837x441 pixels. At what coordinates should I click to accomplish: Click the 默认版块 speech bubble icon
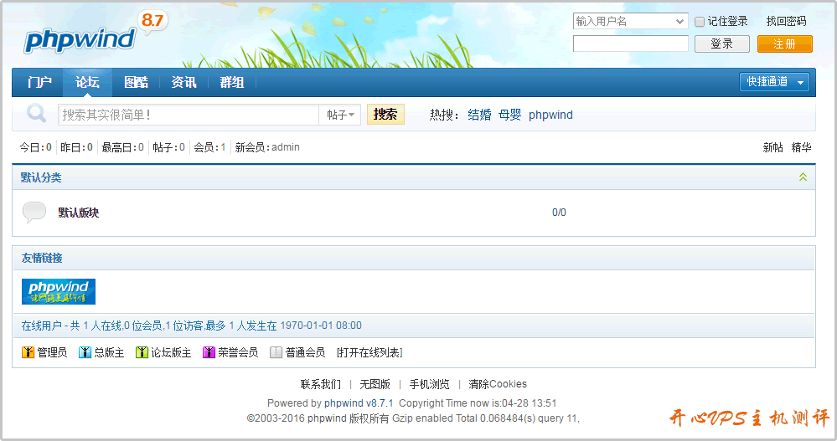[x=34, y=213]
